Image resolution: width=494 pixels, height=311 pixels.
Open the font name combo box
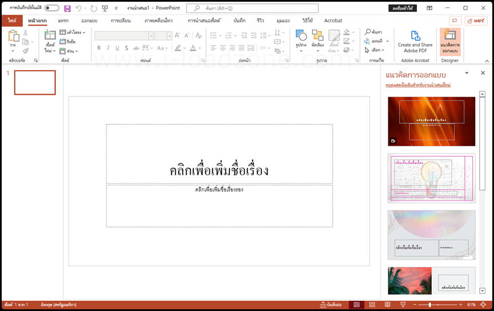tap(124, 35)
